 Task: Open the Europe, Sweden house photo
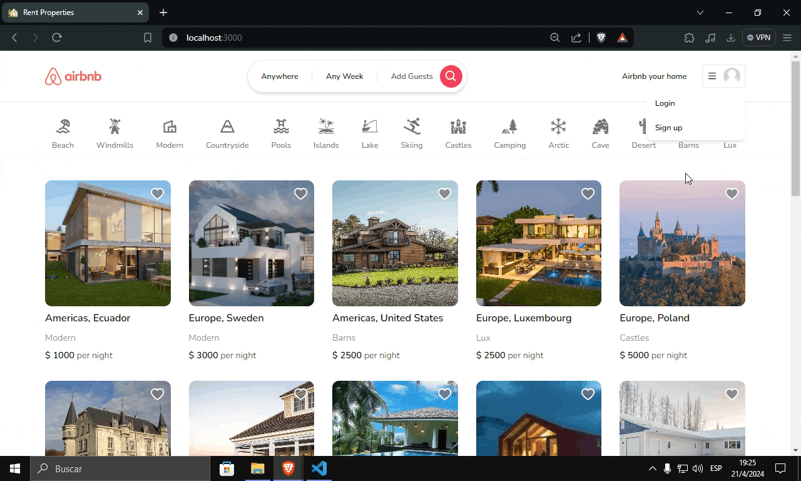[252, 243]
